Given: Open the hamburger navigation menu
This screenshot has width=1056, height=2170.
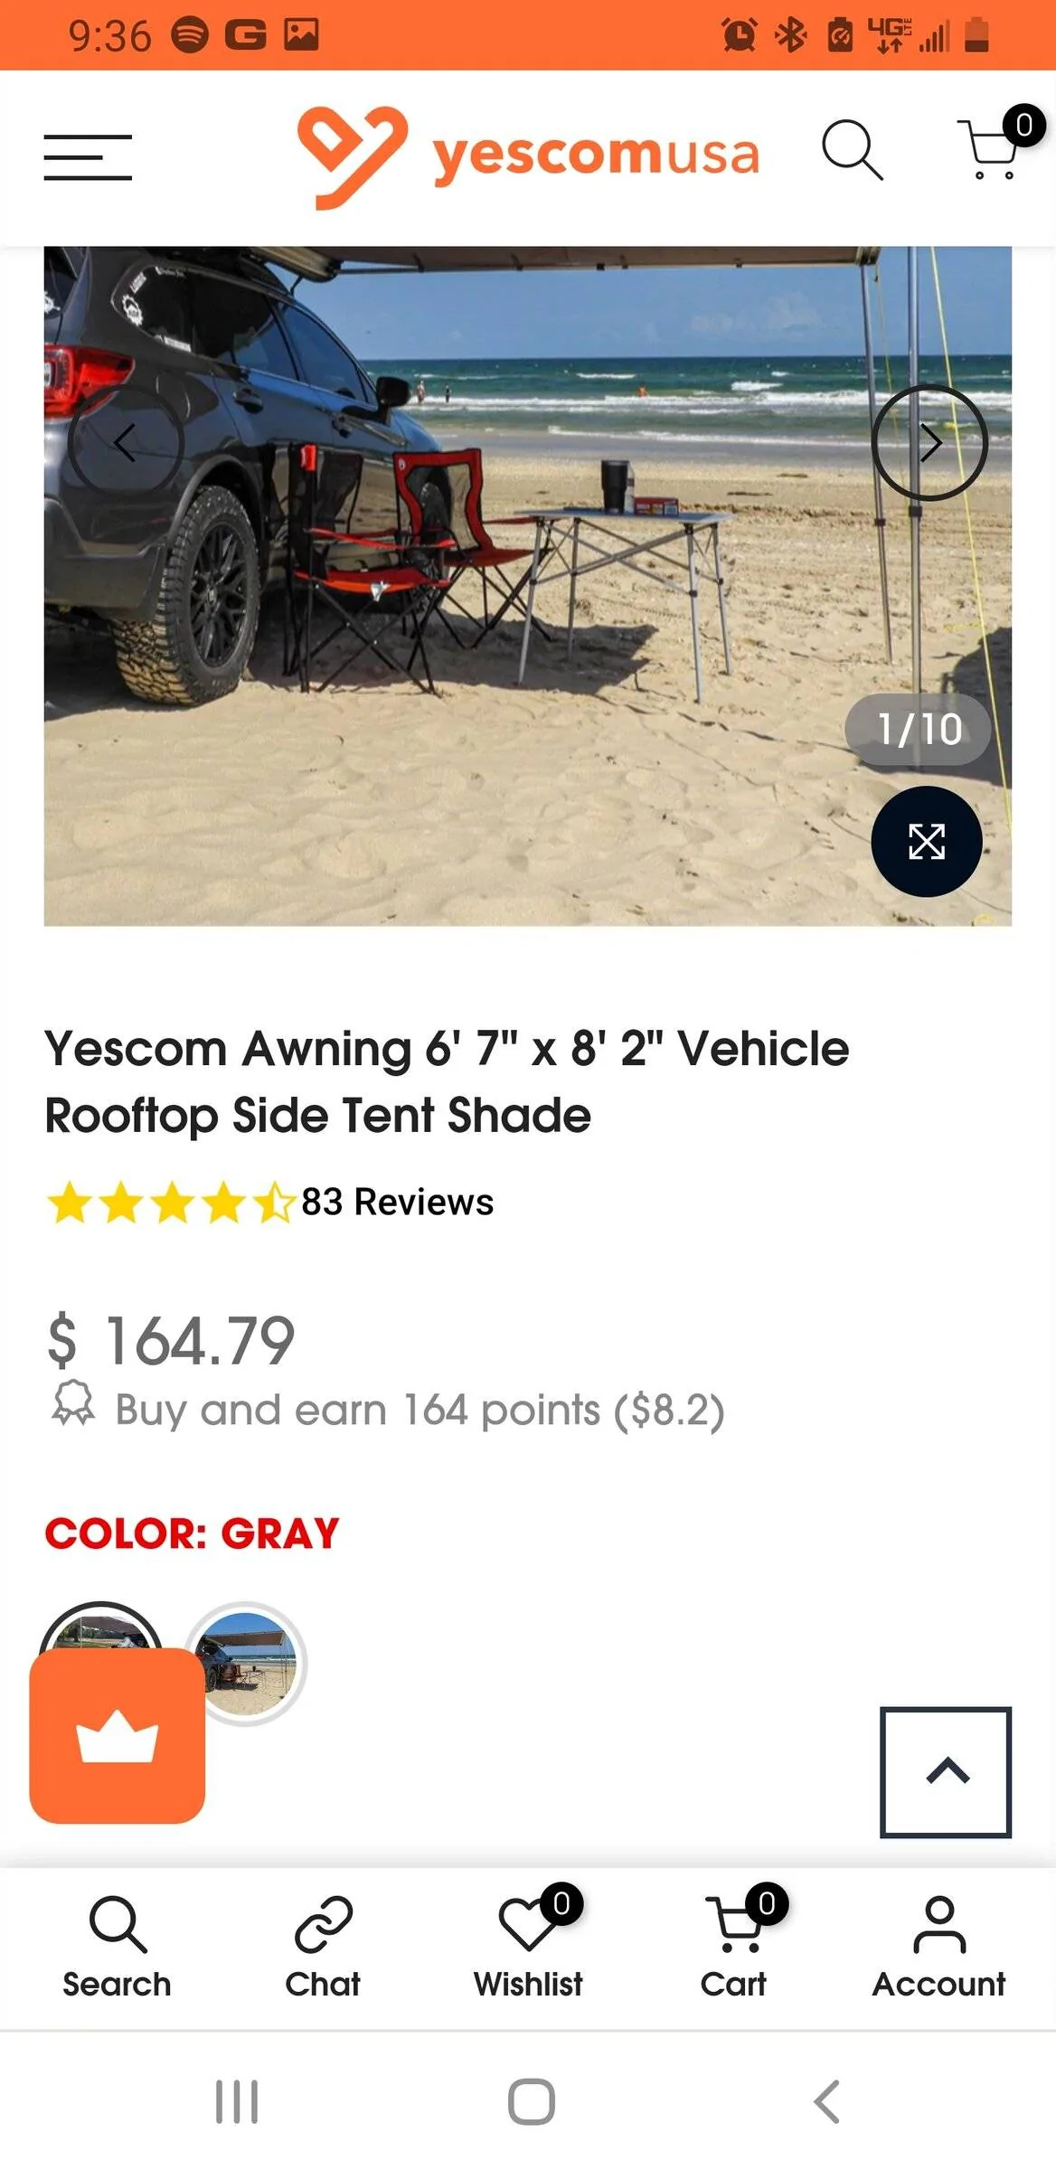Looking at the screenshot, I should 87,156.
